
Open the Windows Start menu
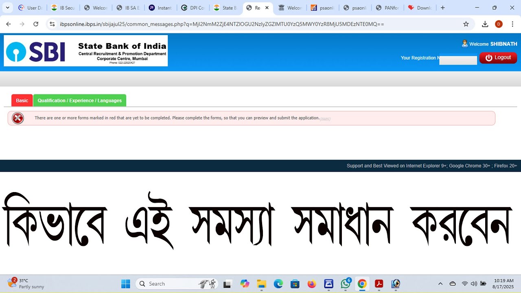(x=126, y=284)
